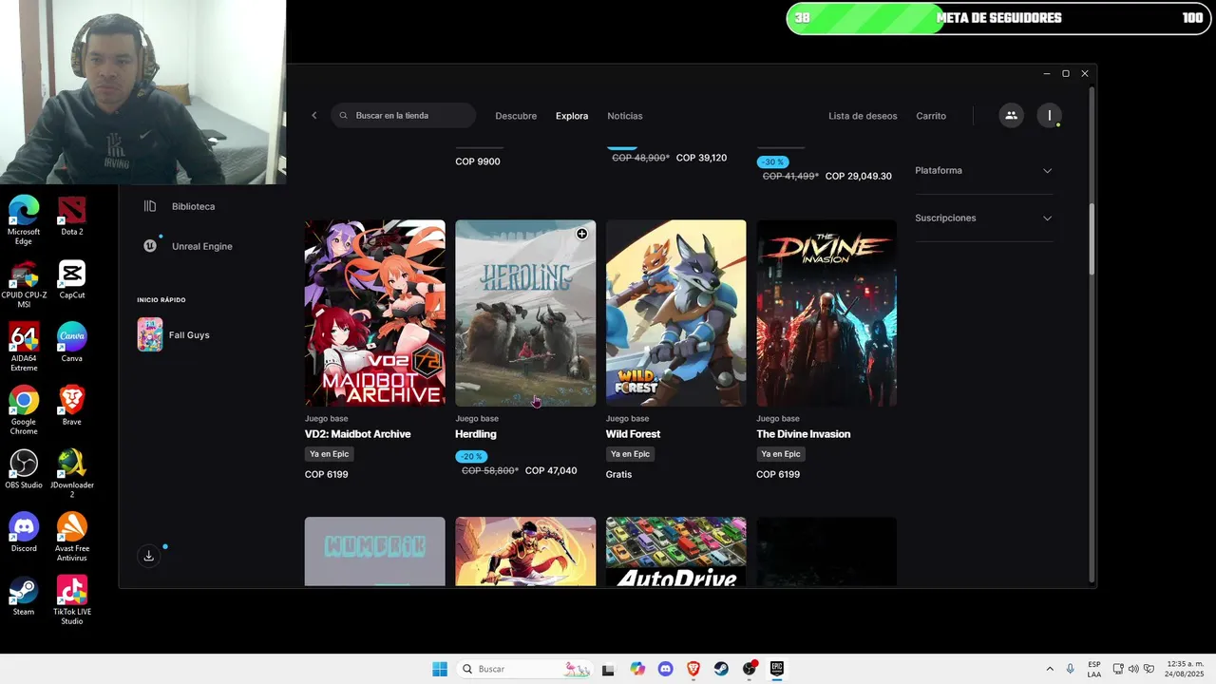This screenshot has height=684, width=1216.
Task: Open AIDA64 Extreme desktop icon
Action: (x=24, y=348)
